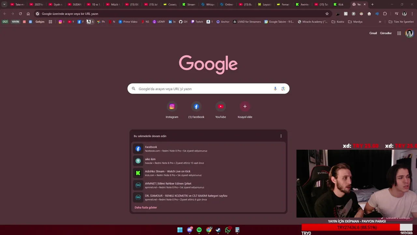The image size is (417, 235).
Task: Click Daha fazla göster link
Action: tap(146, 208)
